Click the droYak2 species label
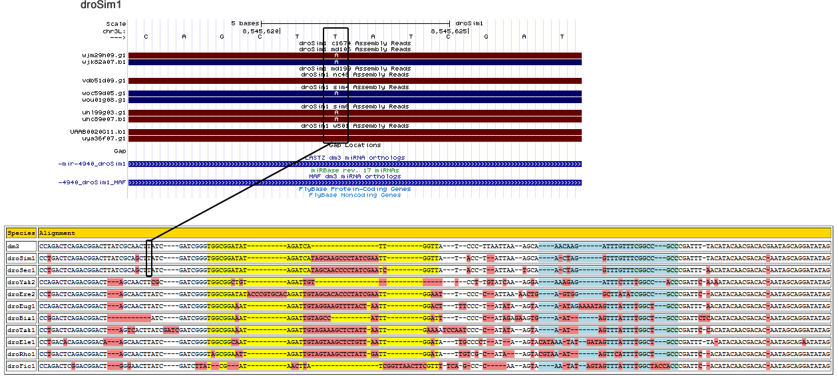 coord(21,282)
